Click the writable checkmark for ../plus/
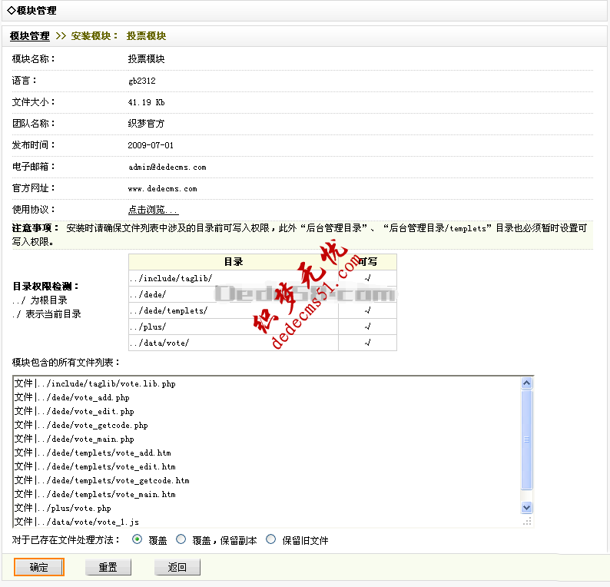The image size is (610, 587). [x=368, y=327]
